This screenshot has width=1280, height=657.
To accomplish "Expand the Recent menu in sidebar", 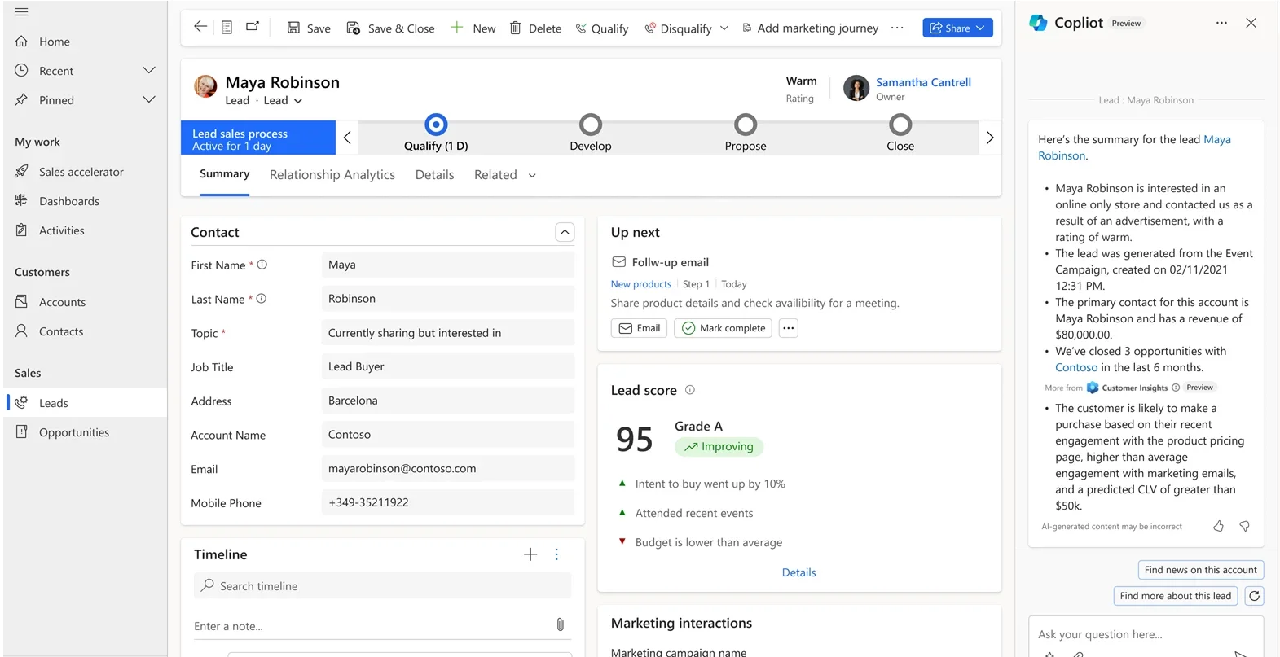I will (148, 71).
